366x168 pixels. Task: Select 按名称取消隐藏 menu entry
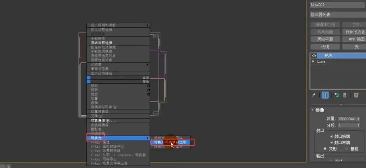point(118,47)
